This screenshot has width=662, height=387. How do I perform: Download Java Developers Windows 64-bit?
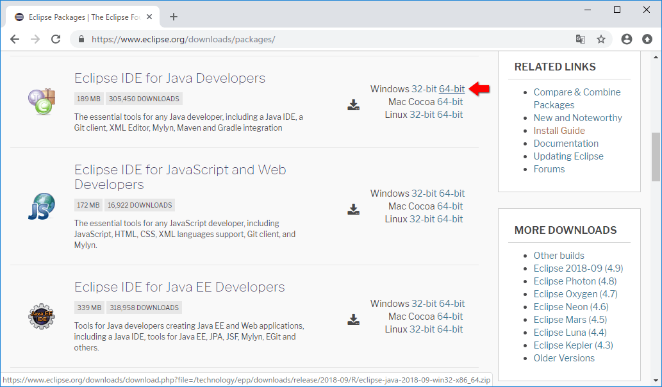click(x=452, y=89)
